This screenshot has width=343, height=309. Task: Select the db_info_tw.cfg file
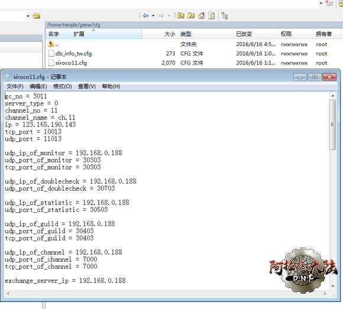coord(73,54)
